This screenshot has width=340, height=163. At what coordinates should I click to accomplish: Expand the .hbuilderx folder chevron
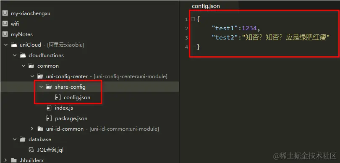tap(5, 160)
